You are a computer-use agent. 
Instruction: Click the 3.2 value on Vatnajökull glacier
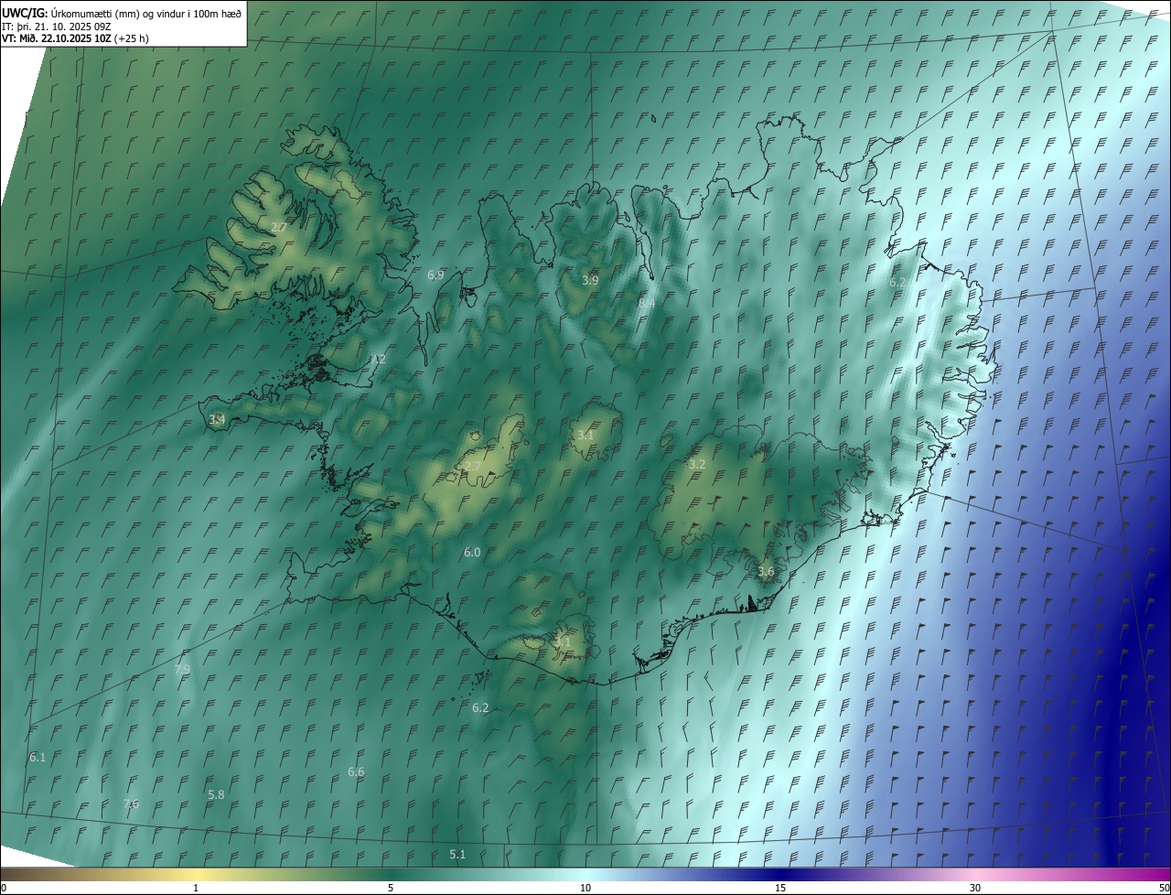[697, 464]
